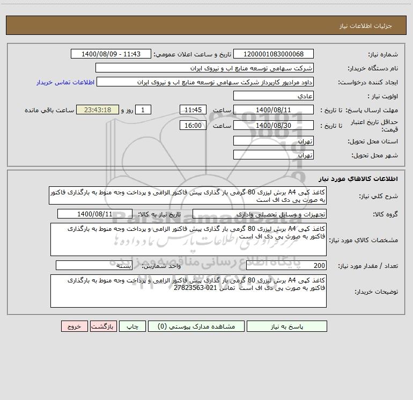Image resolution: width=413 pixels, height=400 pixels.
Task: Click 'استان محل تحویل:' label
Action: [373, 141]
